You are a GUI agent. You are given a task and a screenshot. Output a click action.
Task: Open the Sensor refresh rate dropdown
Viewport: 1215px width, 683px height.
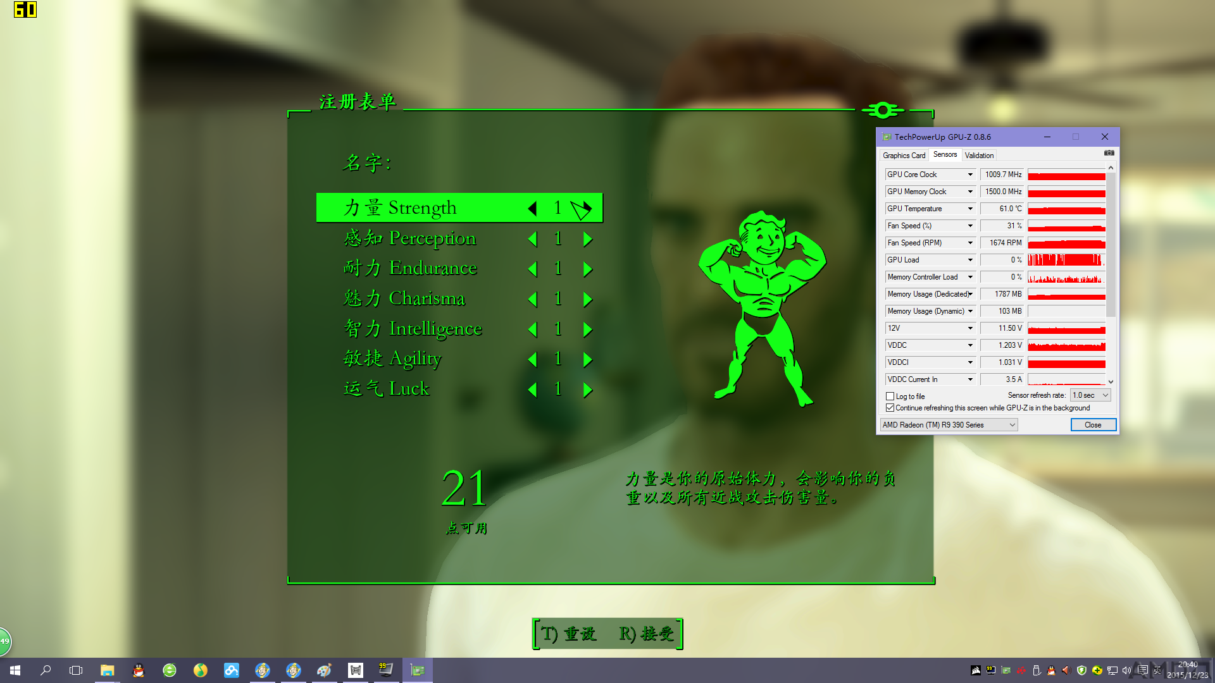[x=1090, y=395]
